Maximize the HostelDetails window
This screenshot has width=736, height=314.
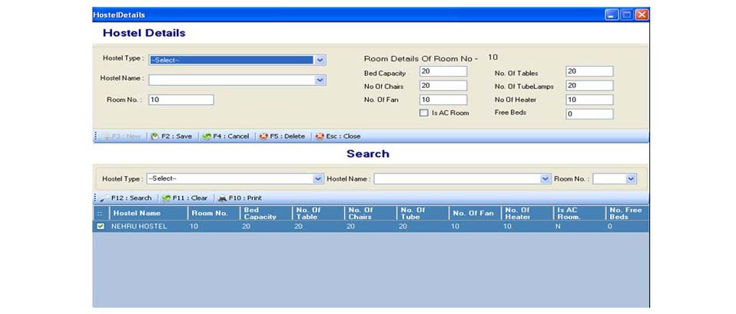[626, 15]
